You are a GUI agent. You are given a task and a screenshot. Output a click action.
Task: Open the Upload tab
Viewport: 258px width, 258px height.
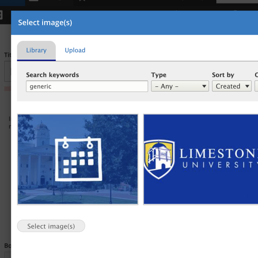coord(75,50)
